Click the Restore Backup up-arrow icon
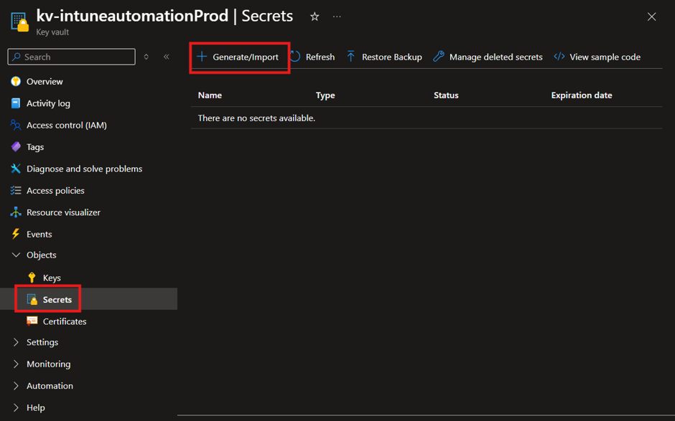The image size is (675, 421). pos(351,57)
